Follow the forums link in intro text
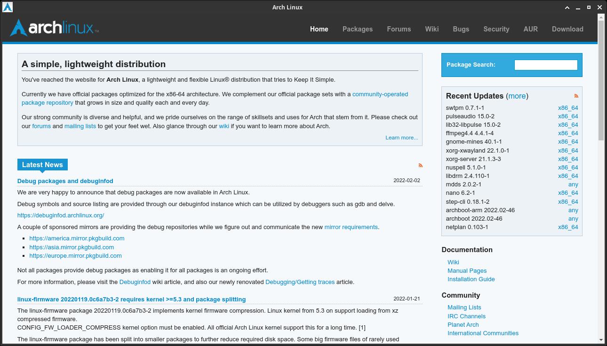Viewport: 607px width, 346px height. pos(41,126)
